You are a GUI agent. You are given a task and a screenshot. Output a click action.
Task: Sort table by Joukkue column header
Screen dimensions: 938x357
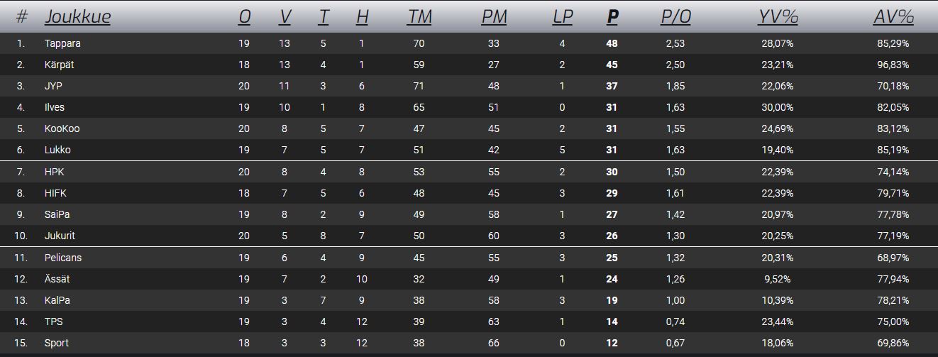[x=77, y=16]
